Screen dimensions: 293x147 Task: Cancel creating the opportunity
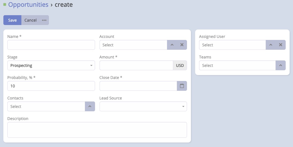(x=30, y=20)
